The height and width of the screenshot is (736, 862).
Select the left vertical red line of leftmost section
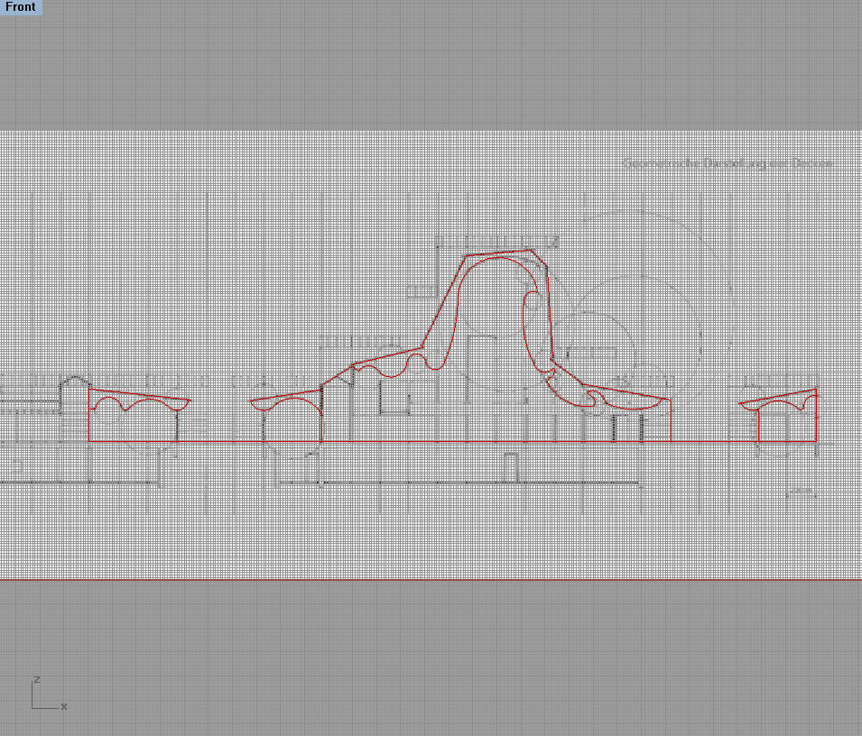pos(88,415)
